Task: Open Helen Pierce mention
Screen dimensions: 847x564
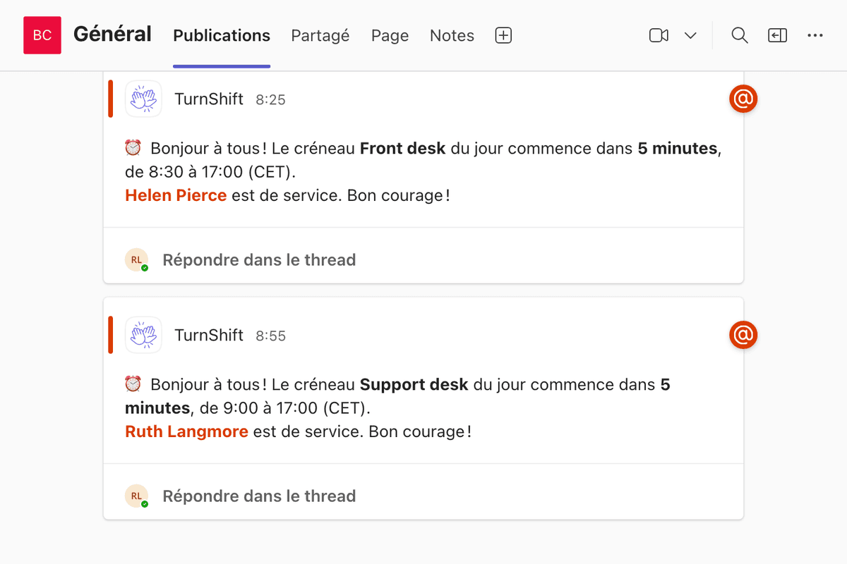Action: pyautogui.click(x=176, y=195)
